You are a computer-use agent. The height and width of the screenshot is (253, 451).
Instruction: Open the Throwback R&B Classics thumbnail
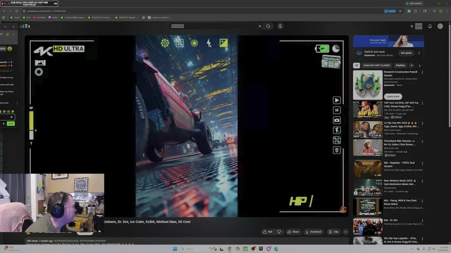point(367,148)
